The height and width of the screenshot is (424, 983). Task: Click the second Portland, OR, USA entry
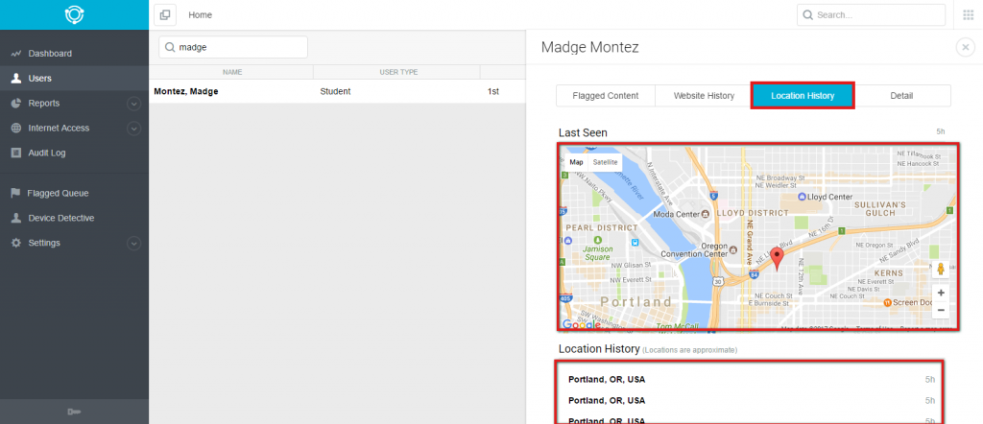tap(751, 400)
